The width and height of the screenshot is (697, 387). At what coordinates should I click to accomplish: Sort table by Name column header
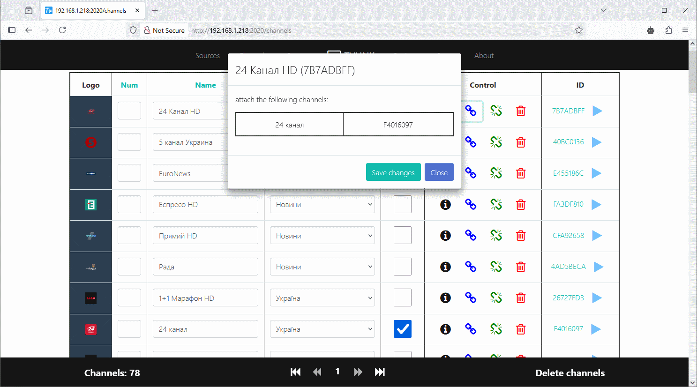[205, 85]
